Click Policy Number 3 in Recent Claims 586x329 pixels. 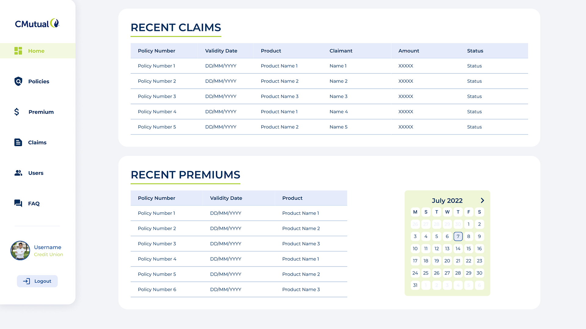point(157,96)
